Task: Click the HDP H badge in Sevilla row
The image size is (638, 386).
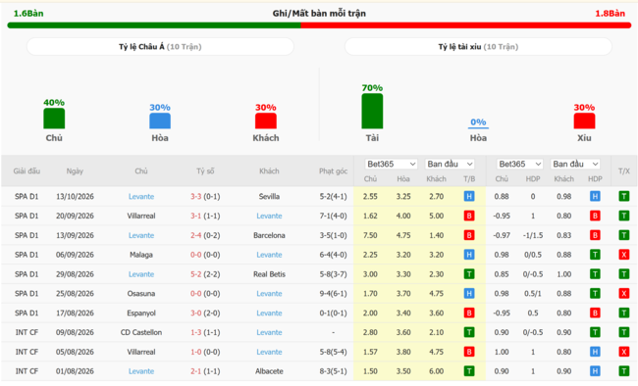Action: click(595, 197)
